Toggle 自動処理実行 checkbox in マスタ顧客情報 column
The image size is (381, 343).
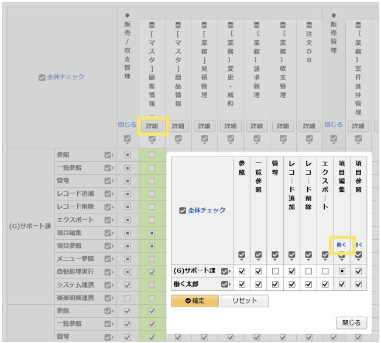point(152,272)
